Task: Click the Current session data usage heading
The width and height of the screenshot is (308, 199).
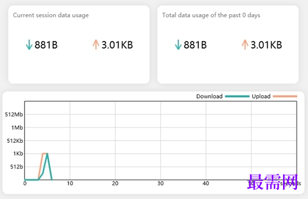Action: coord(51,15)
